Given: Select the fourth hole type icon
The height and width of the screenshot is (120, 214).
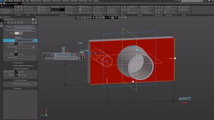Looking at the screenshot, I should click(x=15, y=23).
